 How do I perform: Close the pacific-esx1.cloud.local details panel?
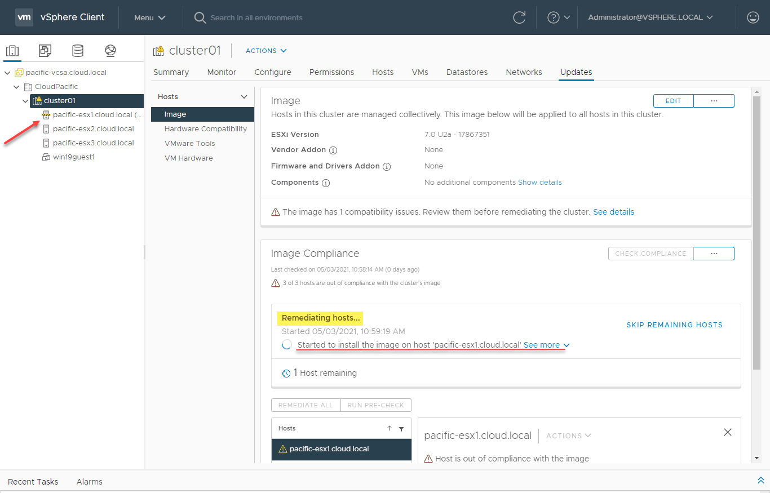[727, 432]
